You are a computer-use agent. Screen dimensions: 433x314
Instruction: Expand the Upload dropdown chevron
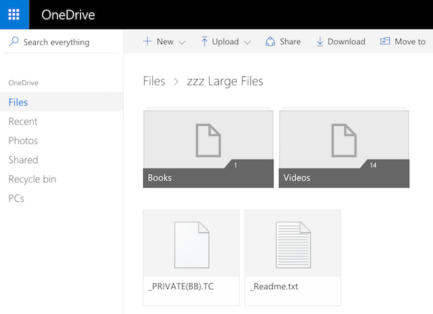click(248, 42)
